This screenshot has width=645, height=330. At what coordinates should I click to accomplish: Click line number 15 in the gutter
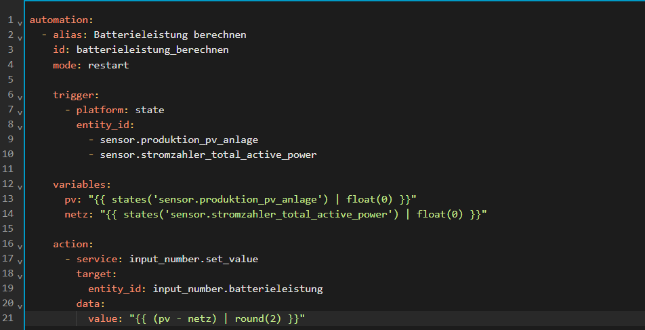click(9, 228)
